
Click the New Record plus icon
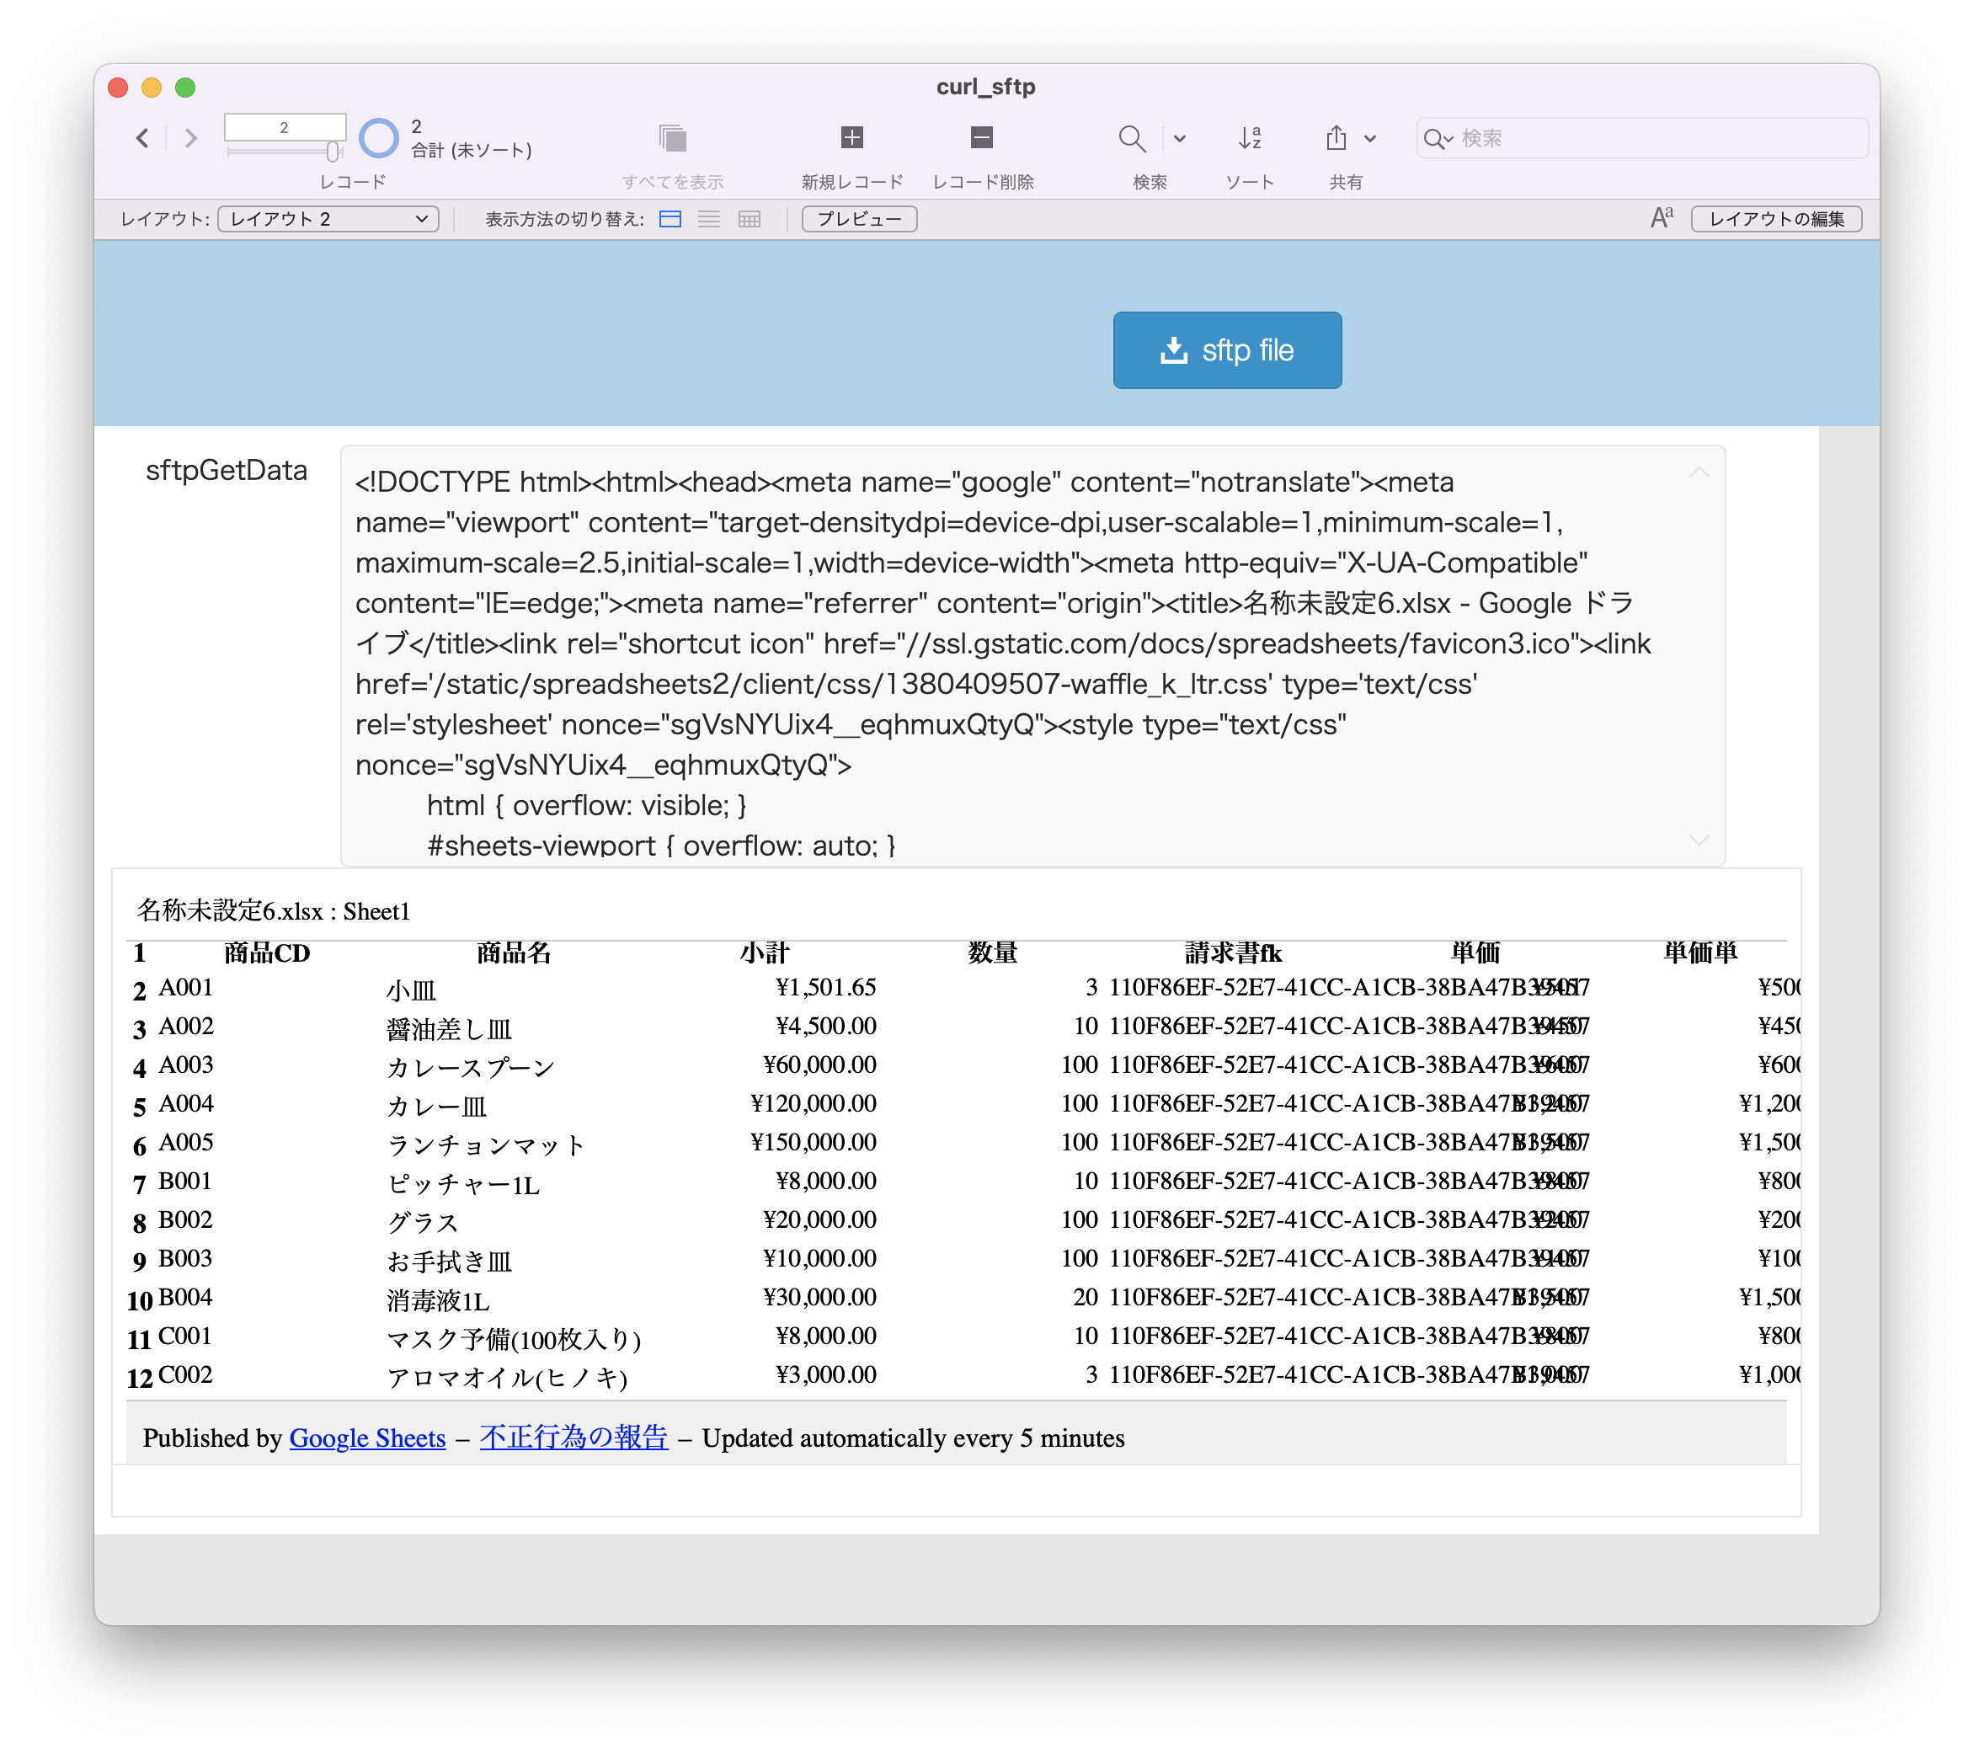pos(851,138)
